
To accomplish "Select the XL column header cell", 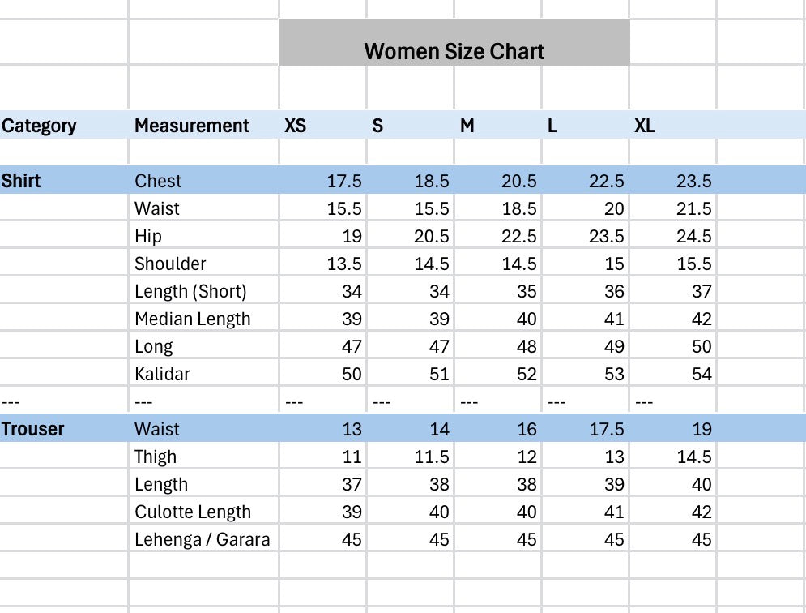I will 673,125.
